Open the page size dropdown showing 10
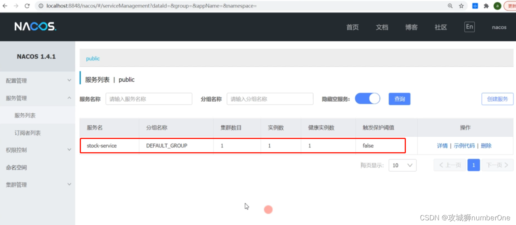This screenshot has width=516, height=225. pyautogui.click(x=402, y=165)
